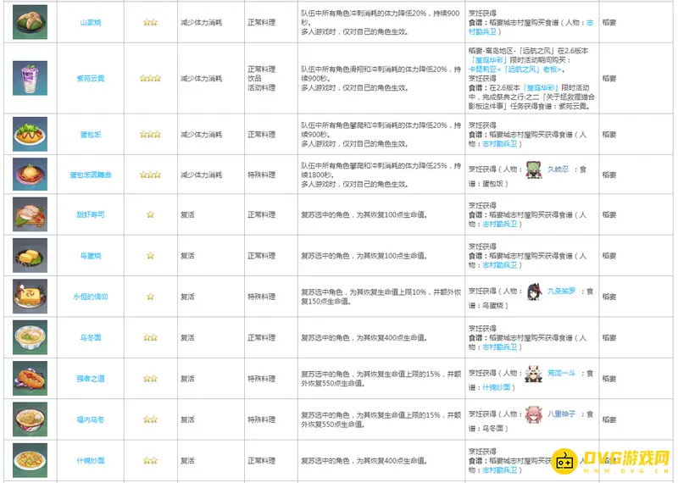Click the 山家烧 dish thumbnail image

(x=30, y=22)
